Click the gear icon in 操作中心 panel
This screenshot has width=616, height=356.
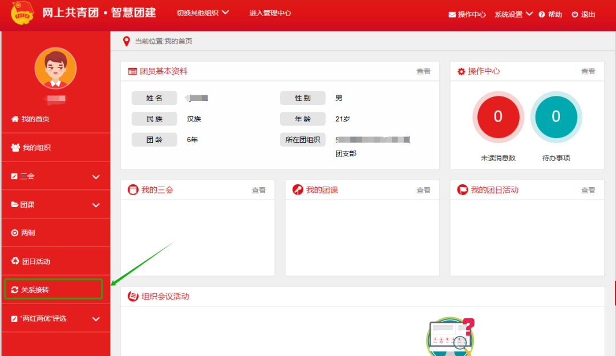click(x=461, y=71)
